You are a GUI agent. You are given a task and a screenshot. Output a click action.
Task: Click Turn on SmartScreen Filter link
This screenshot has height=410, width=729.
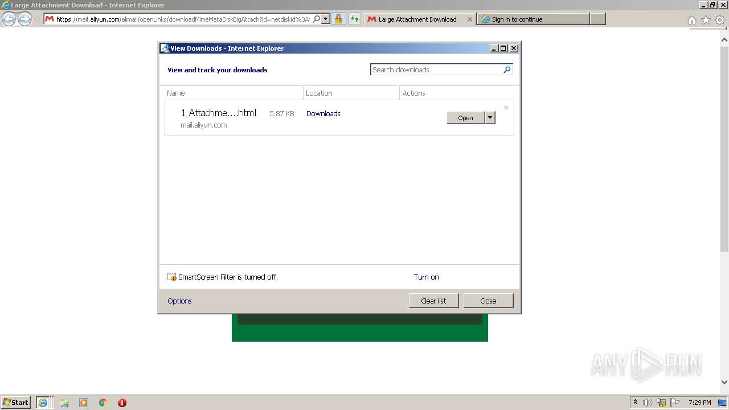tap(426, 277)
